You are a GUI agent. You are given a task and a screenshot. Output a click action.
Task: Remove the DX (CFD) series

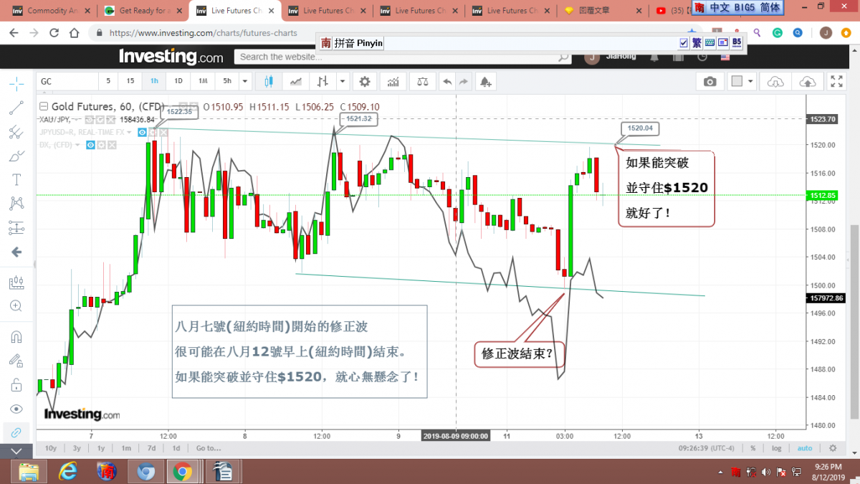(x=111, y=144)
